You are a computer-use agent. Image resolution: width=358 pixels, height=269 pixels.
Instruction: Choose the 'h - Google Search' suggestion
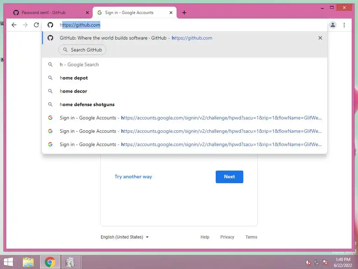185,64
